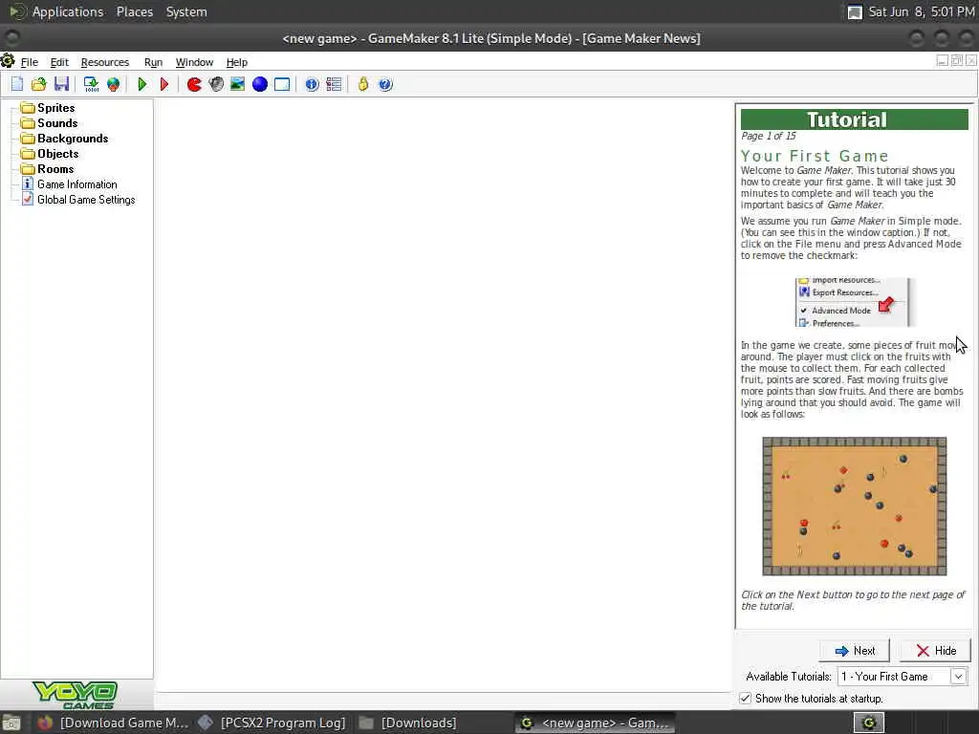Click the fruit game preview image
The width and height of the screenshot is (979, 734).
[854, 507]
